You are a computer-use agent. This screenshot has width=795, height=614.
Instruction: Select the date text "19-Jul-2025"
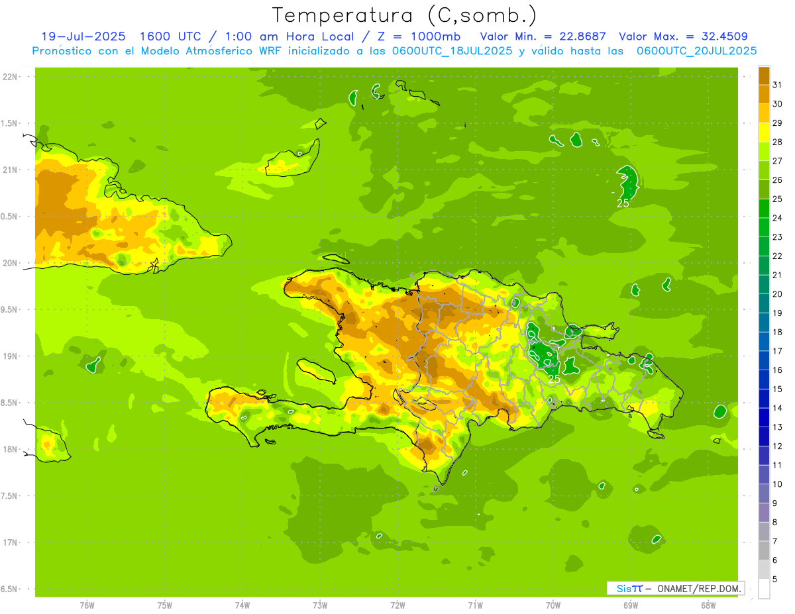pyautogui.click(x=83, y=36)
